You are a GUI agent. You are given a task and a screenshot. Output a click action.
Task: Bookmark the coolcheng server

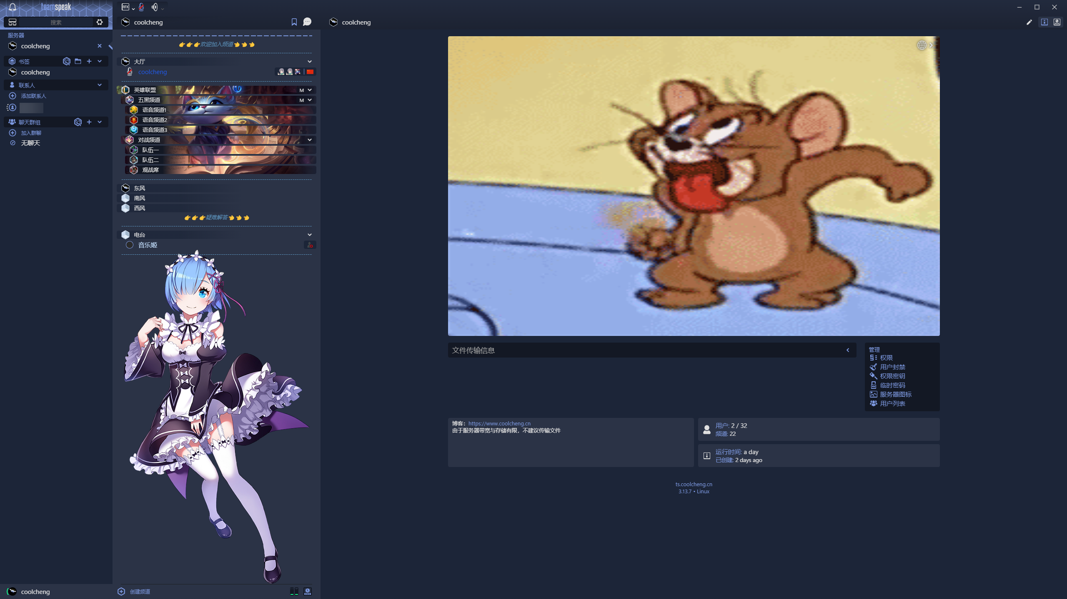coord(294,22)
